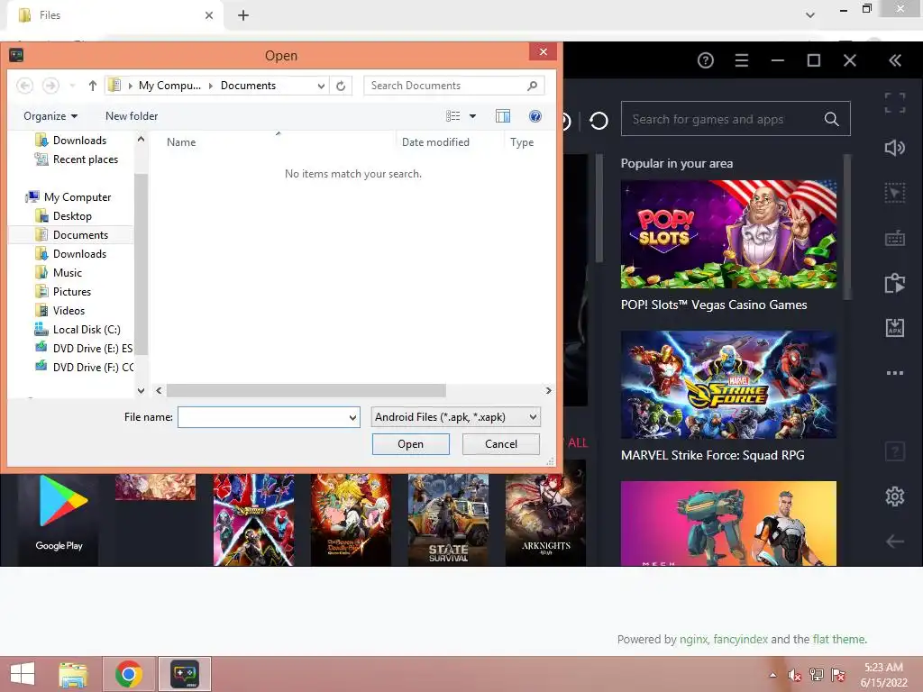The width and height of the screenshot is (923, 692).
Task: Select Pictures folder in navigation tree
Action: [x=72, y=292]
